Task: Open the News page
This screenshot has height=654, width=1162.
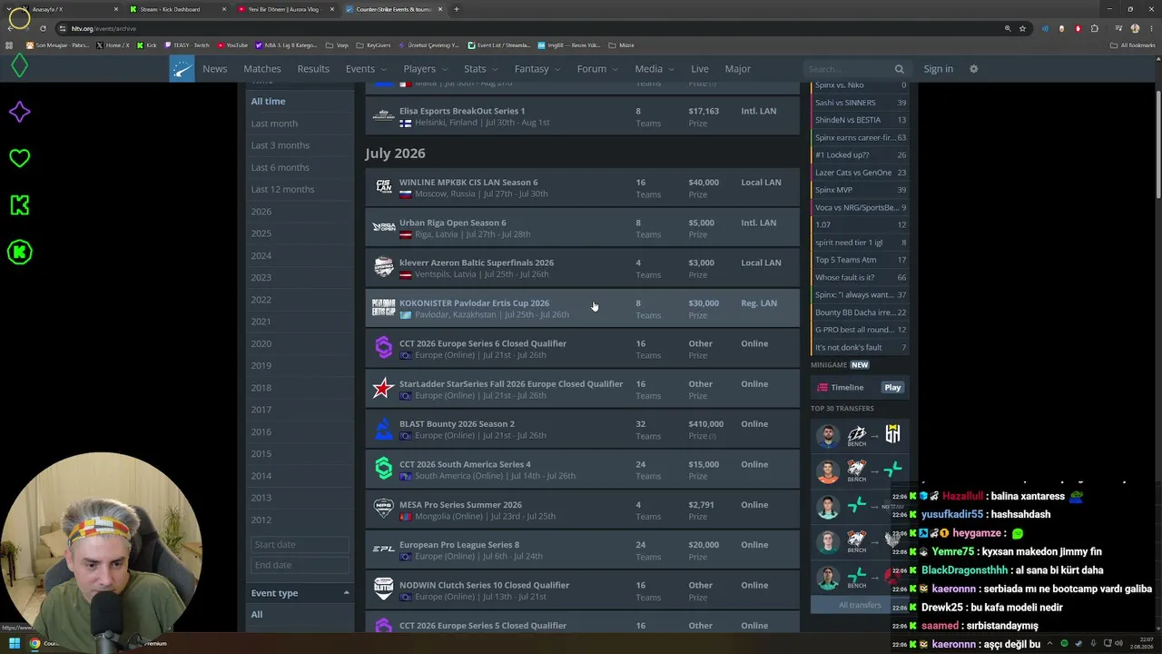Action: [x=215, y=69]
